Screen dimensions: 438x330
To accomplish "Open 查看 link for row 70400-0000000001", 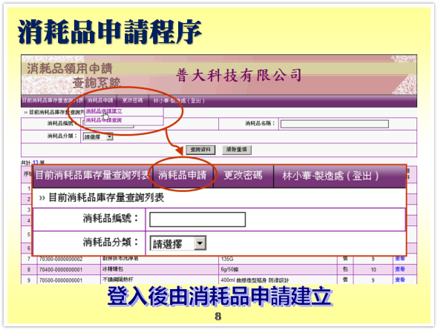I will [399, 269].
